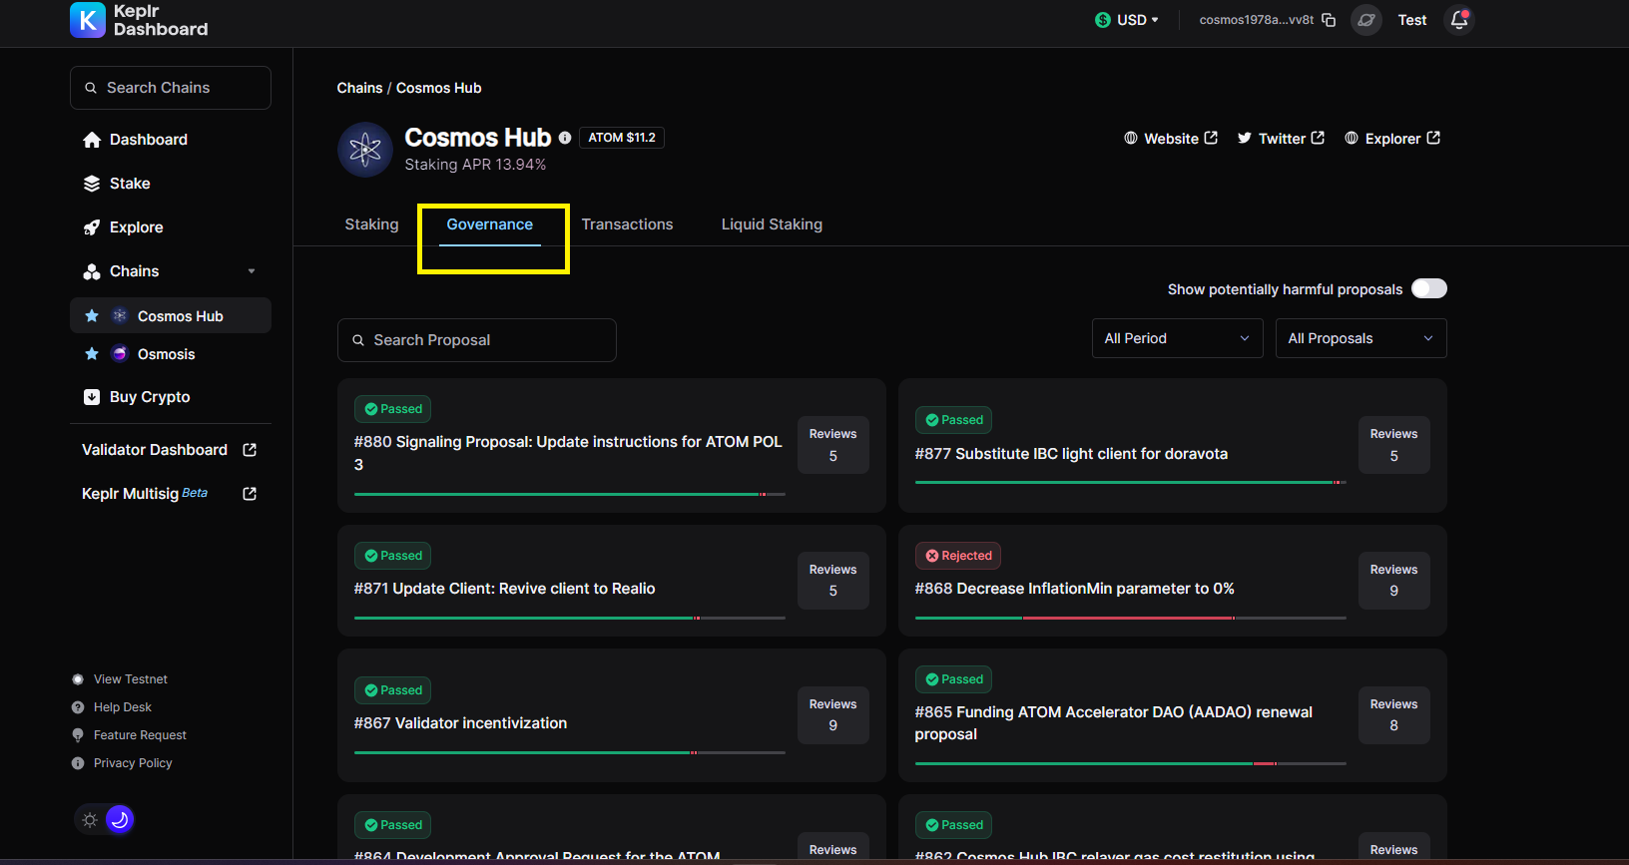Click the Stake layers icon
1629x865 pixels.
92,184
